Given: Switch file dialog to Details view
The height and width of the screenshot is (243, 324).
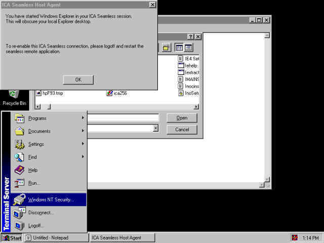Looking at the screenshot, I should [188, 47].
